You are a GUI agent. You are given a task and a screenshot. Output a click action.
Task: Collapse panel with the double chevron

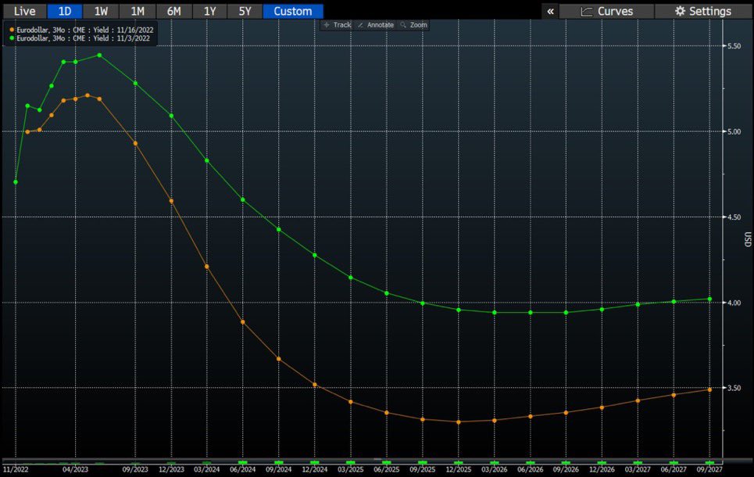click(x=550, y=11)
